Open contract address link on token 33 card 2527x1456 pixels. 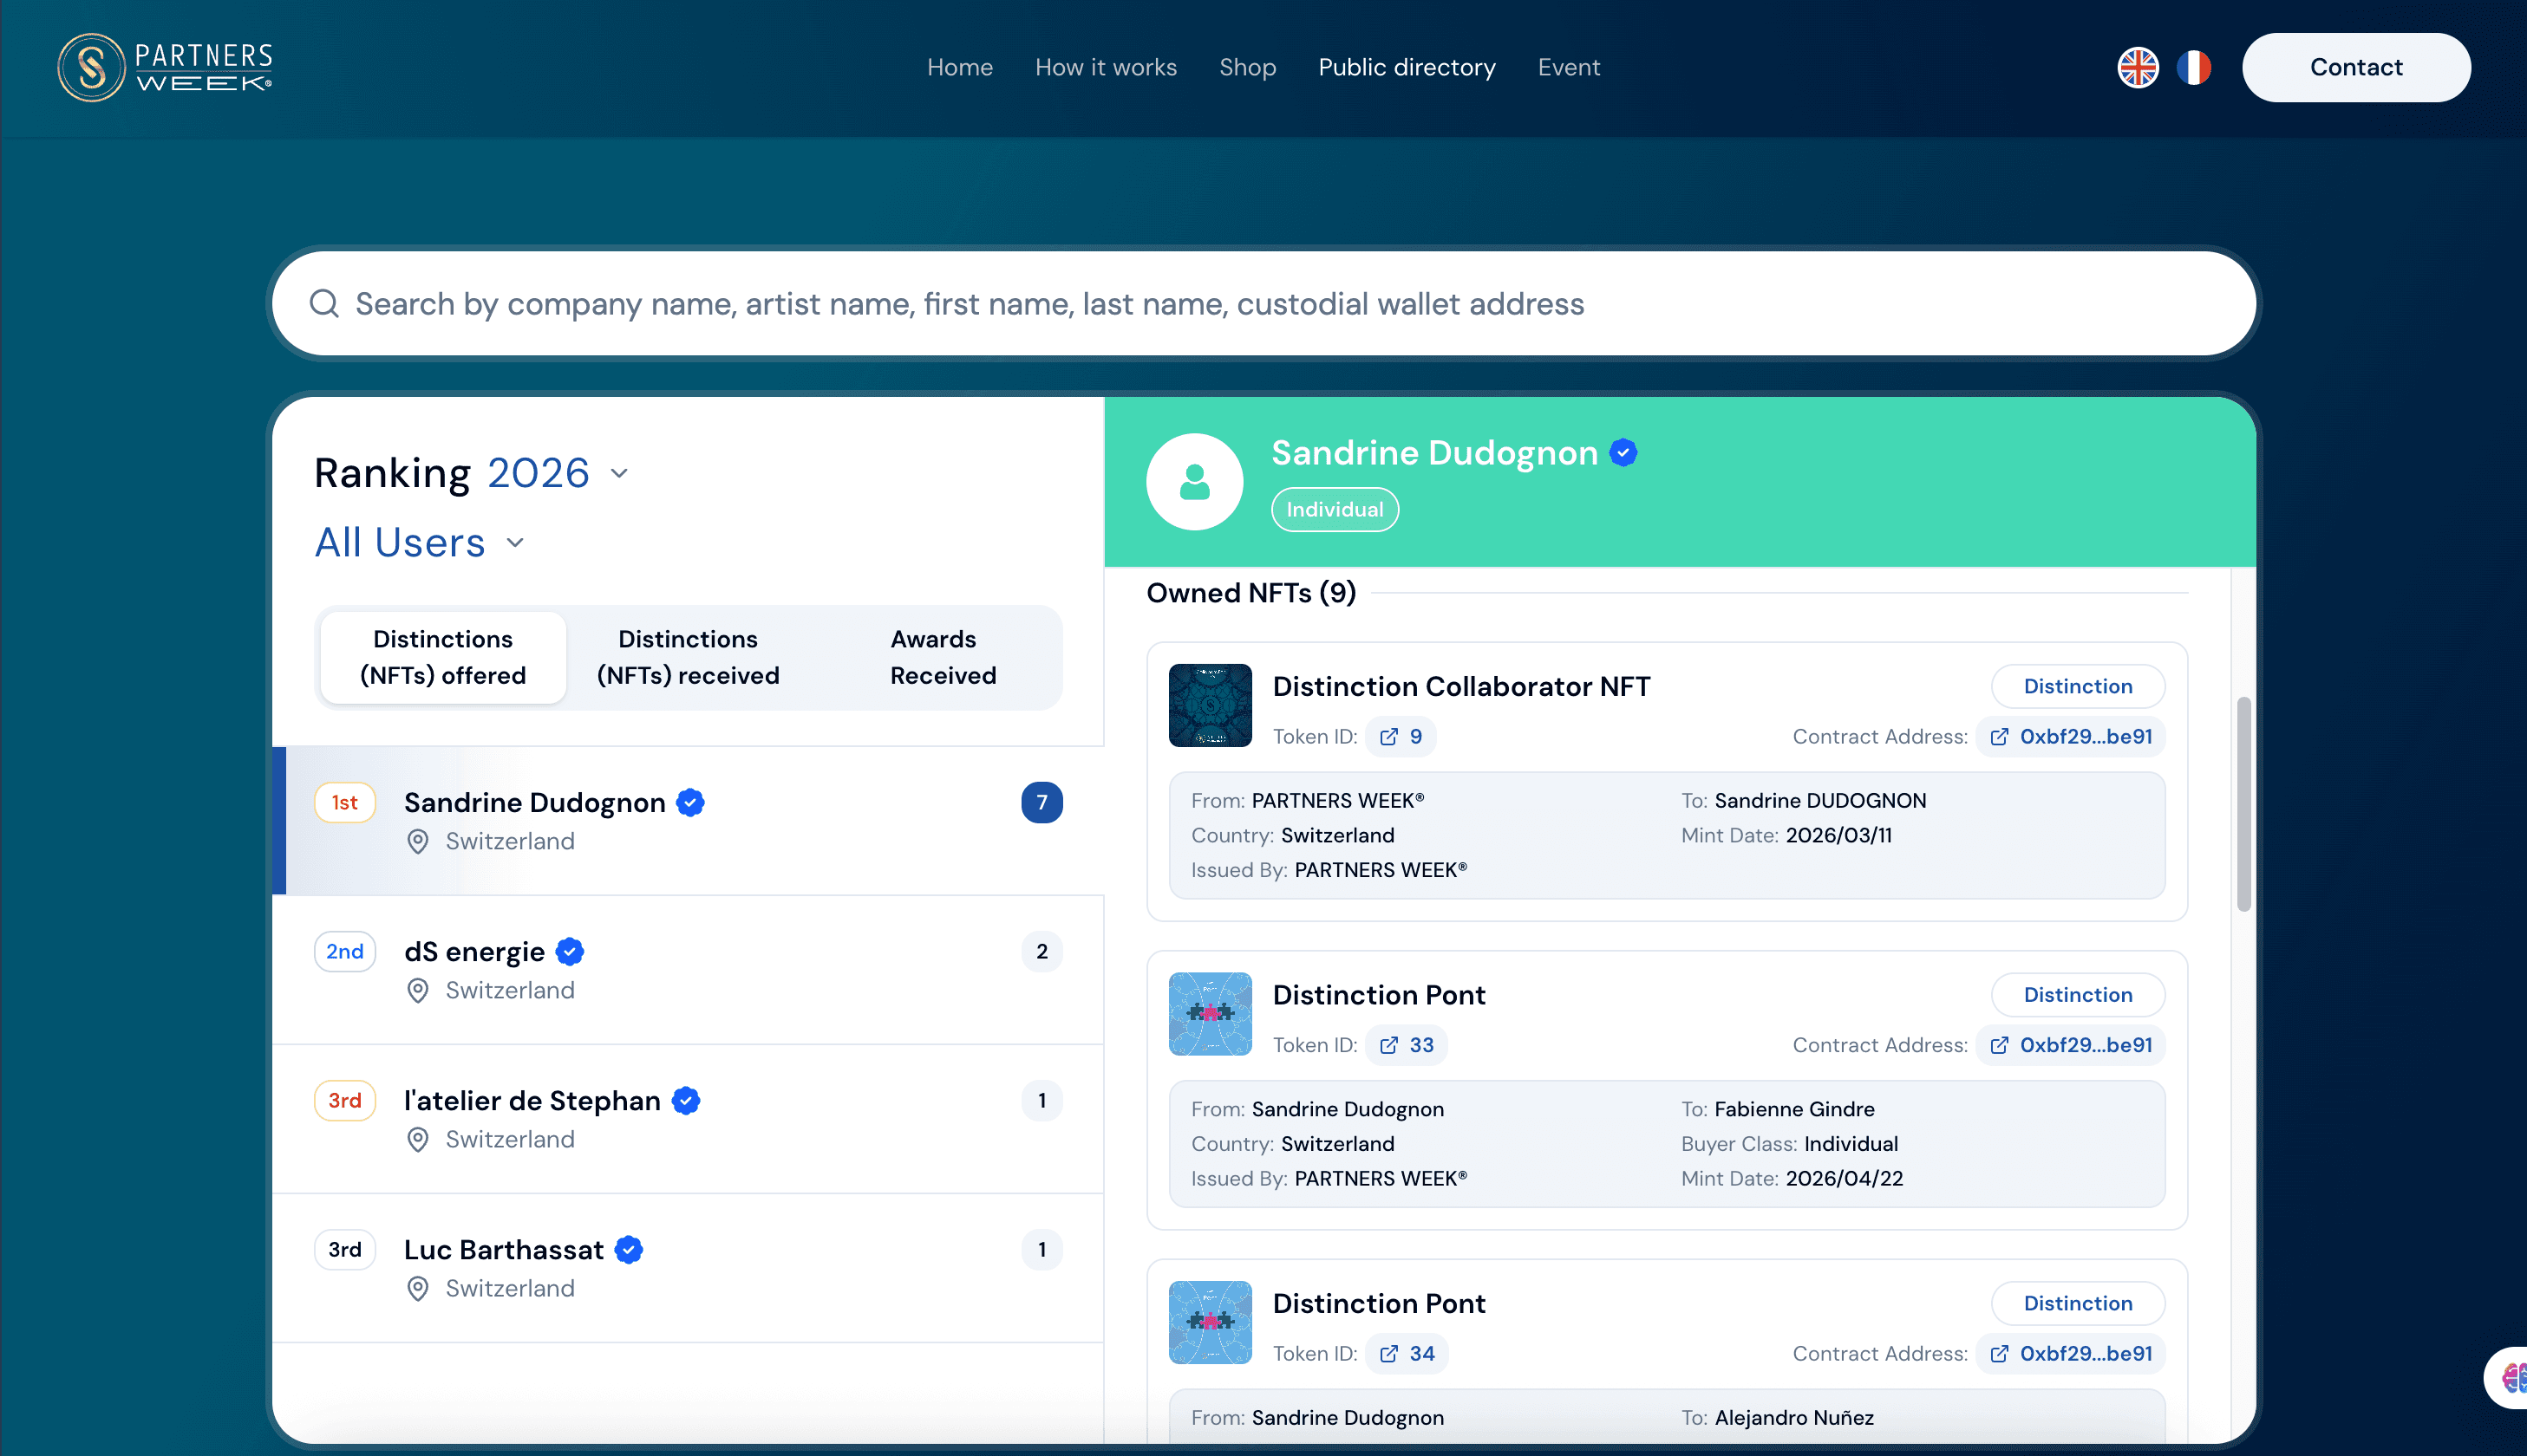point(2071,1045)
